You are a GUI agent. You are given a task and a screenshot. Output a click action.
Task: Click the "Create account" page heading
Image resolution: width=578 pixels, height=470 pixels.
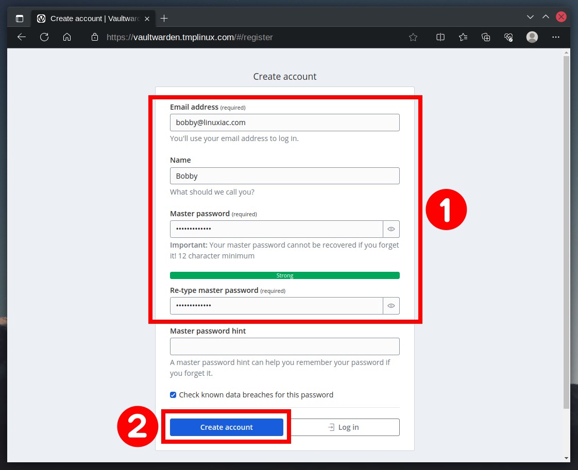point(284,77)
